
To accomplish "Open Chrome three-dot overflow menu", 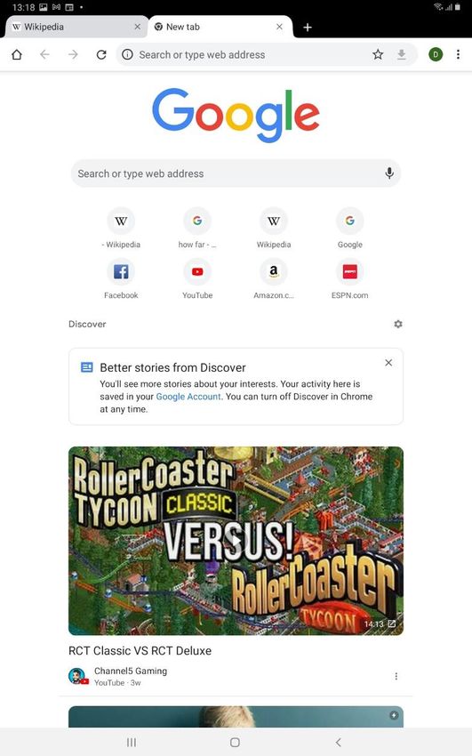I will pyautogui.click(x=458, y=54).
